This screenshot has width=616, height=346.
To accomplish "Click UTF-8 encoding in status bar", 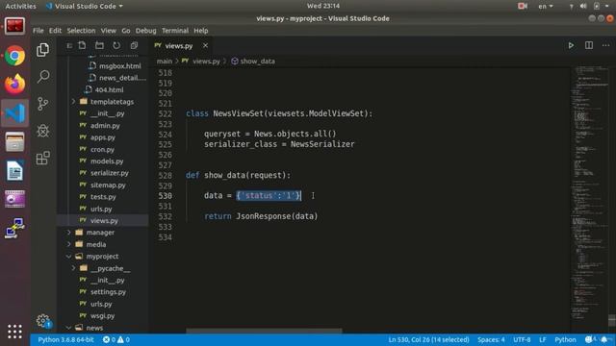I will (x=522, y=339).
